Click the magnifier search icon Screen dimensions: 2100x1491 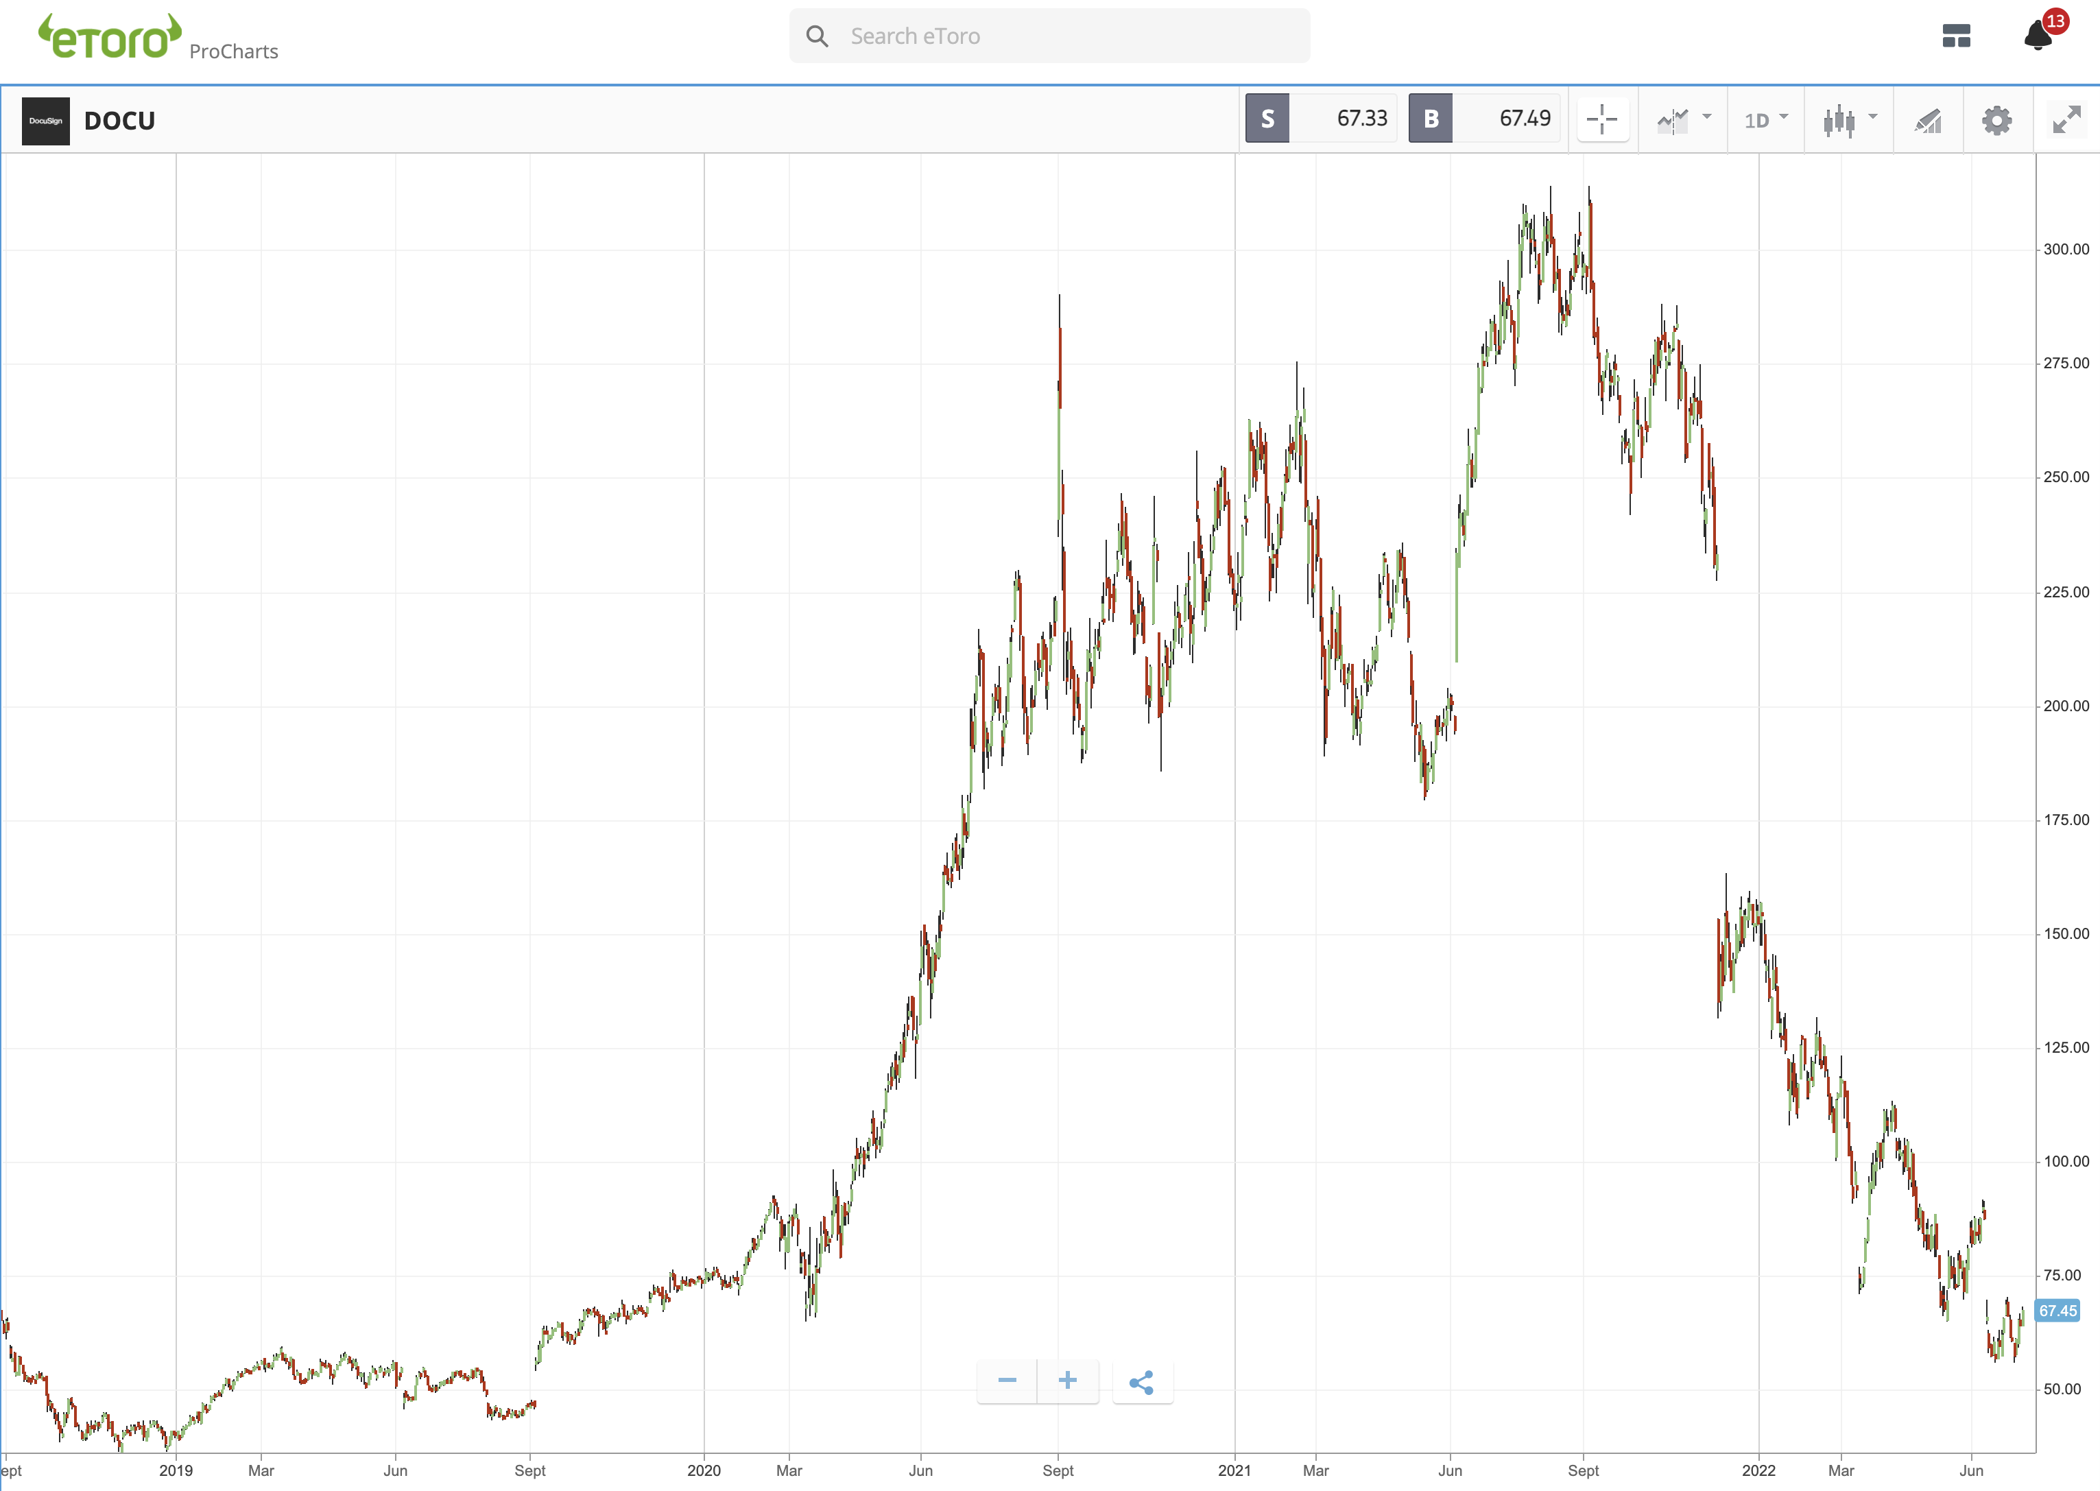817,36
